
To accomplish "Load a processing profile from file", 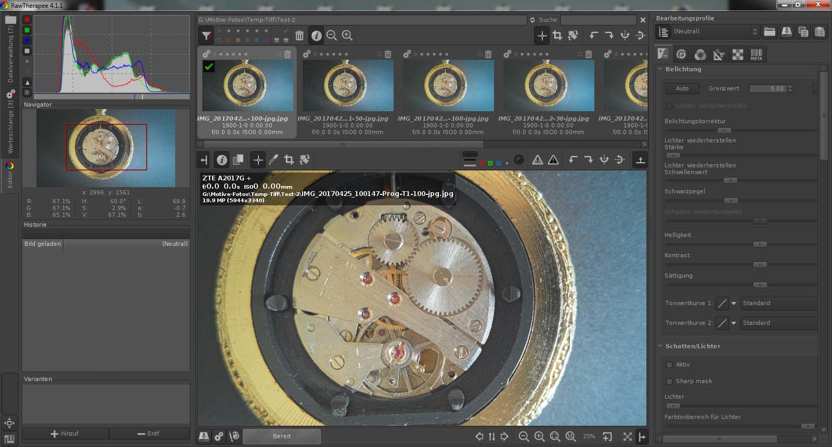I will tap(770, 32).
